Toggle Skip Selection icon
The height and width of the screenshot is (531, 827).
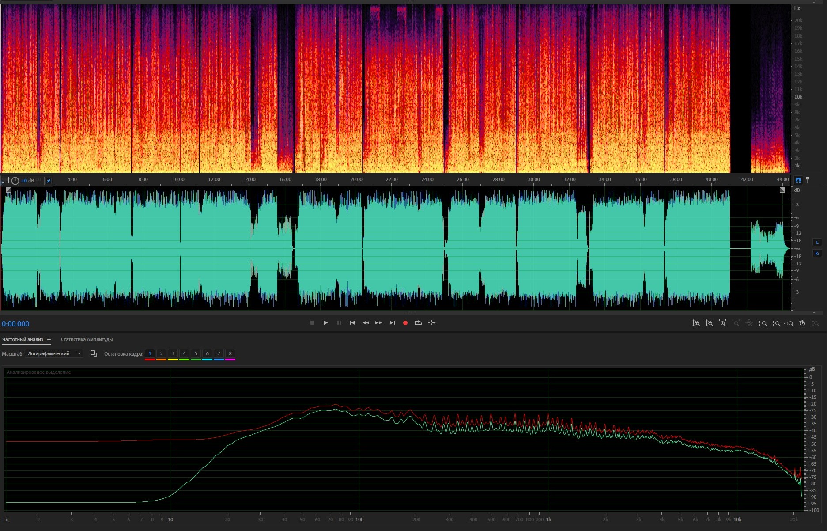tap(432, 323)
